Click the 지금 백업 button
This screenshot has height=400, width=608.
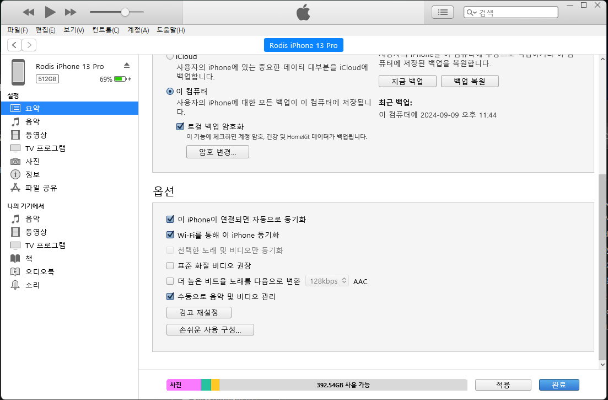coord(407,81)
